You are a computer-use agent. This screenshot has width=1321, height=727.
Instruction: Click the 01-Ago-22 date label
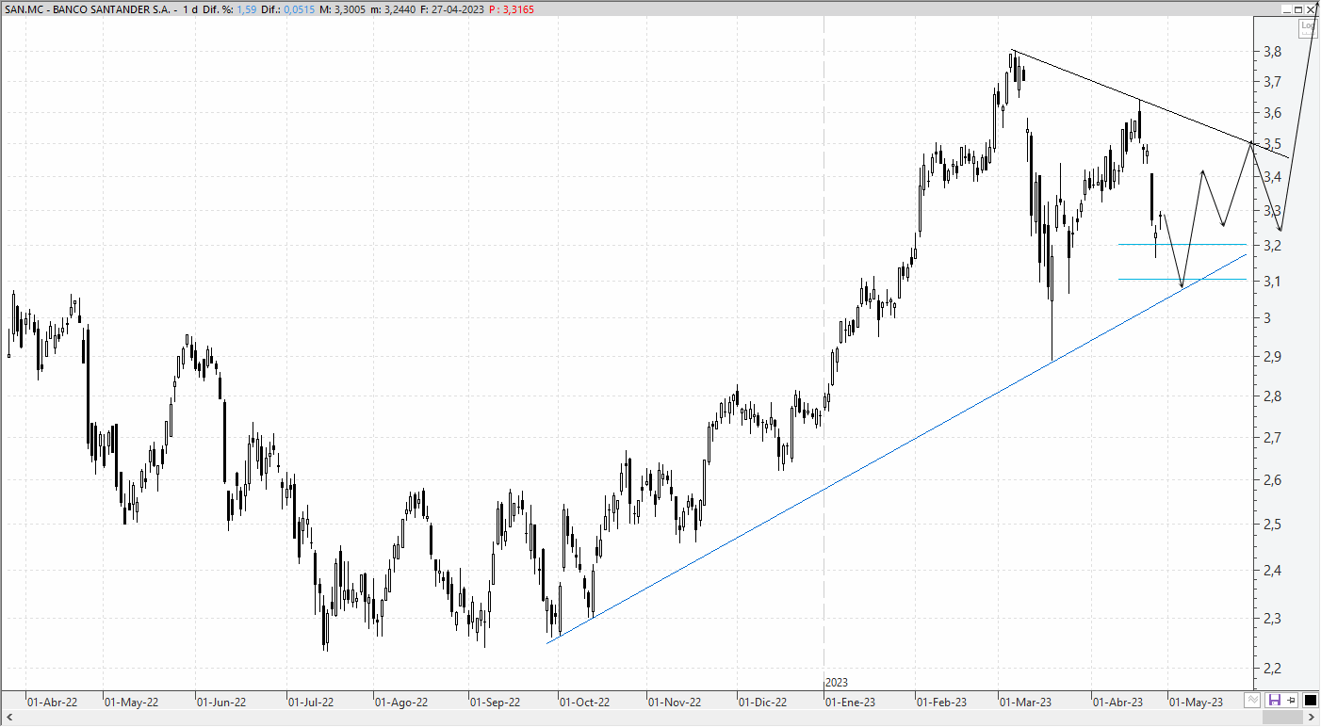tap(400, 702)
